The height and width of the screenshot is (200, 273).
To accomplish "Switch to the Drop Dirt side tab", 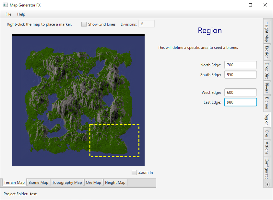I will tap(267, 71).
